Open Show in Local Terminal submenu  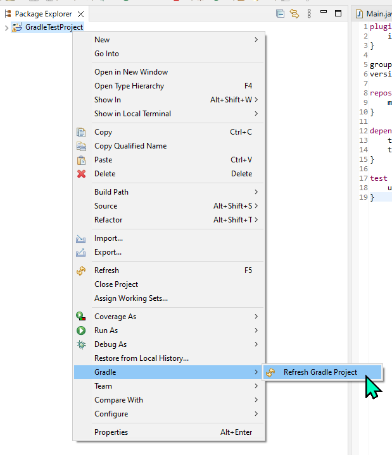point(169,114)
